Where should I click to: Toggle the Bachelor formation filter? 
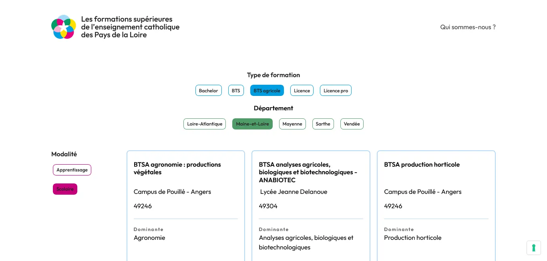tap(208, 90)
